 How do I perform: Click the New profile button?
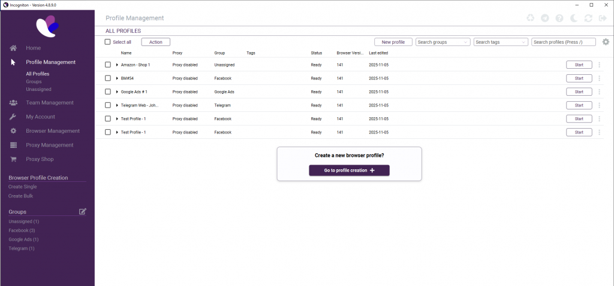(393, 42)
